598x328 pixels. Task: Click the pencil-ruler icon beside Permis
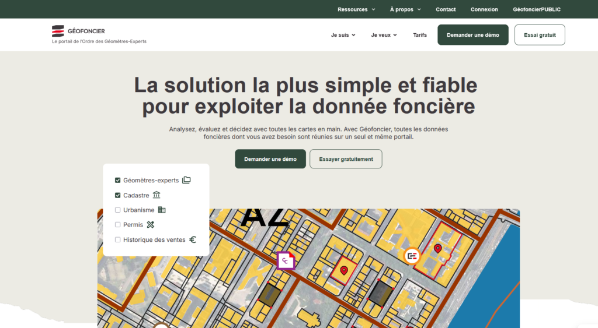tap(151, 224)
